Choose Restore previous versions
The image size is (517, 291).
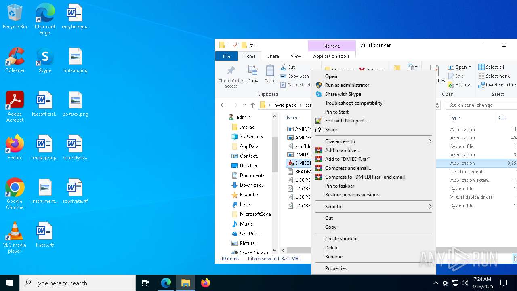pyautogui.click(x=373, y=195)
